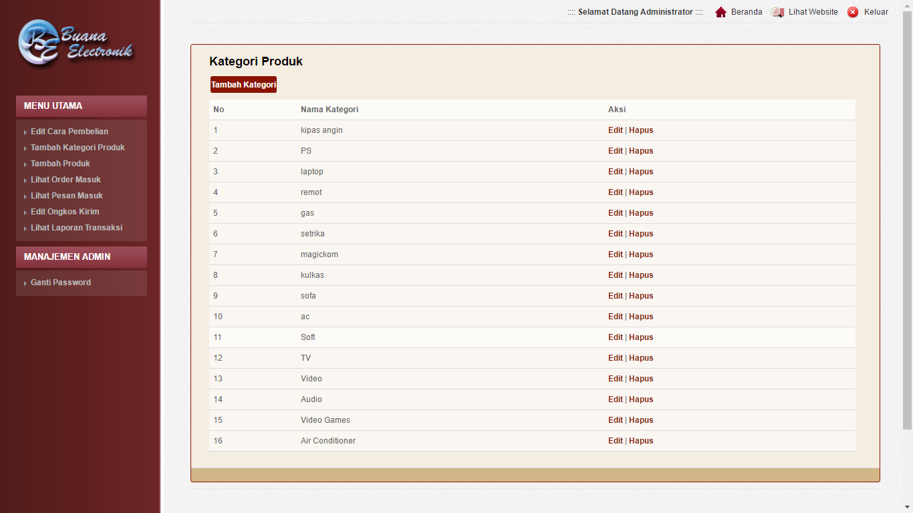The width and height of the screenshot is (913, 513).
Task: Click Hapus for the laptop row
Action: click(641, 172)
